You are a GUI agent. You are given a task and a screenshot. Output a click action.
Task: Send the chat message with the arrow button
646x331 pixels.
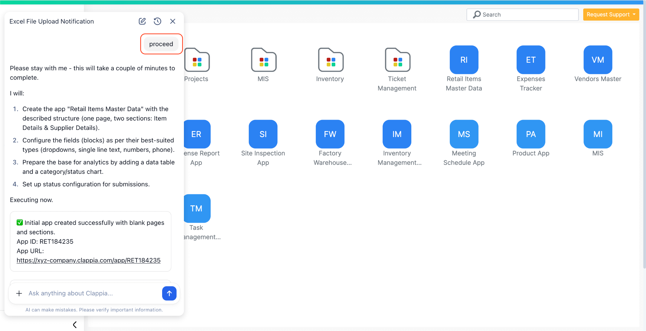pyautogui.click(x=169, y=293)
